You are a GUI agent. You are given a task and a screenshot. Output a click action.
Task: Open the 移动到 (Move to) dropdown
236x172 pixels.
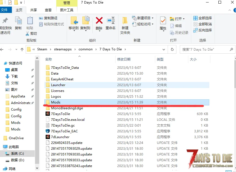(74, 31)
